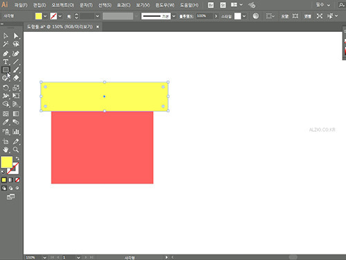Open the brush definition stroke profile dropdown
The image size is (346, 260).
click(x=174, y=16)
